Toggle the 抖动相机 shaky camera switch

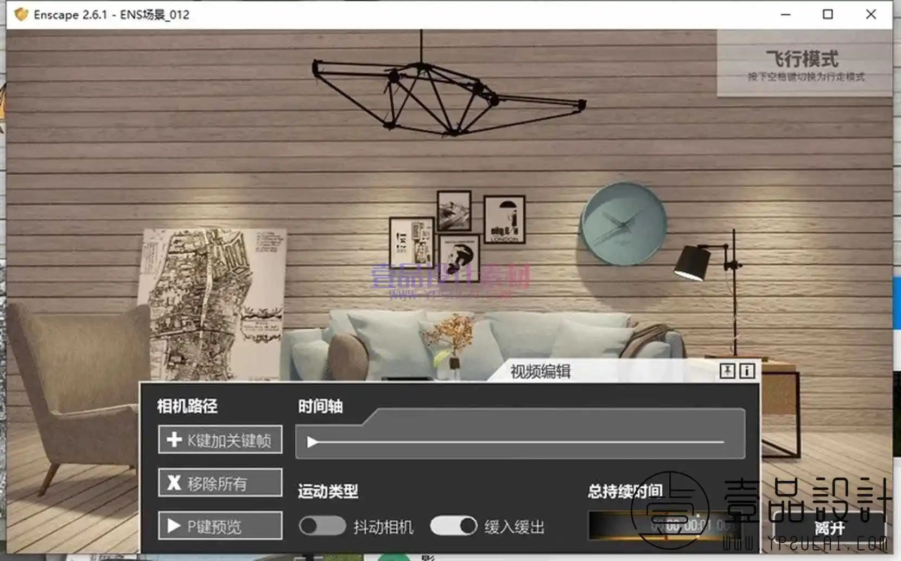(322, 525)
